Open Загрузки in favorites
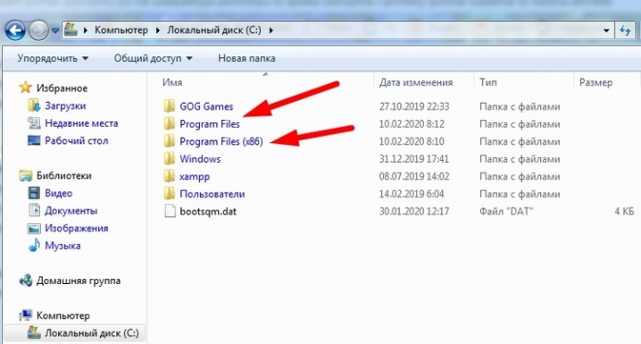Viewport: 641px width, 344px height. (65, 106)
